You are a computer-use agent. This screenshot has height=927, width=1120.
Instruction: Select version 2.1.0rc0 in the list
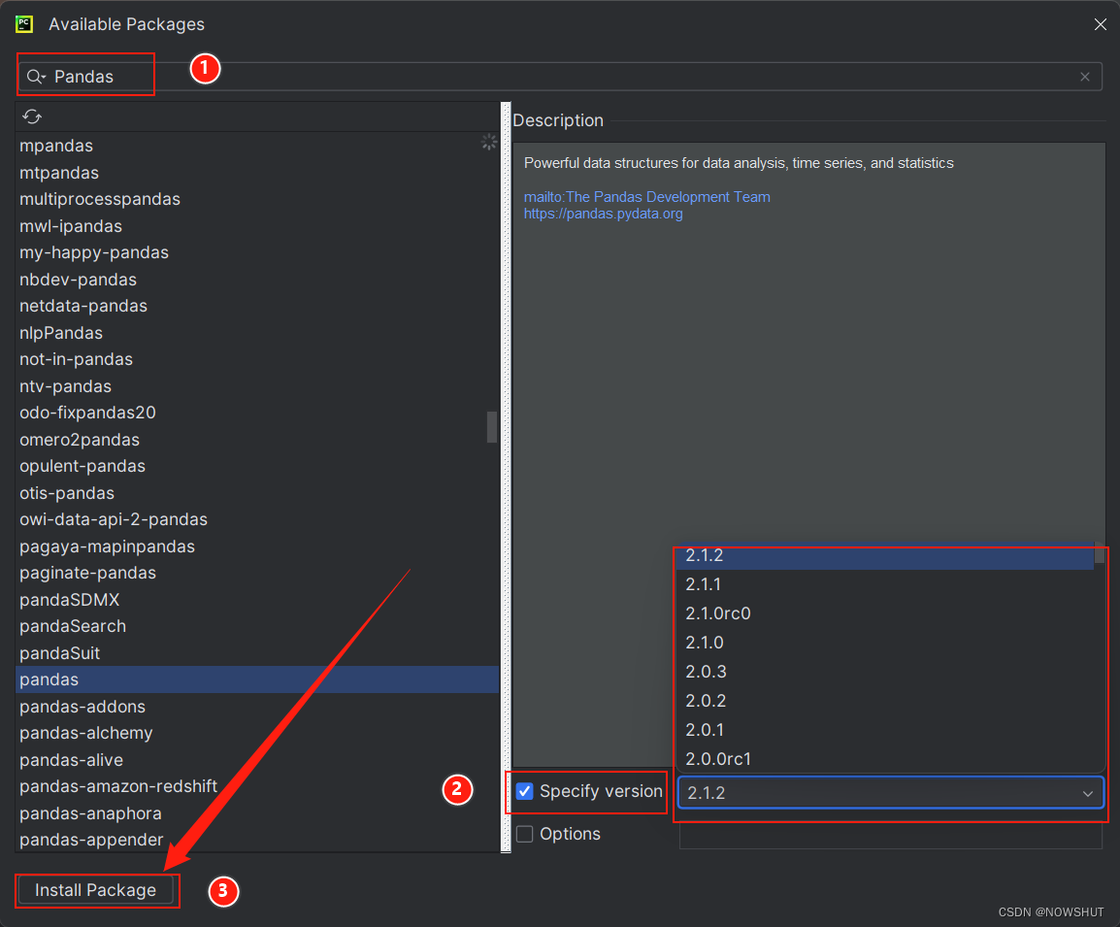[884, 613]
